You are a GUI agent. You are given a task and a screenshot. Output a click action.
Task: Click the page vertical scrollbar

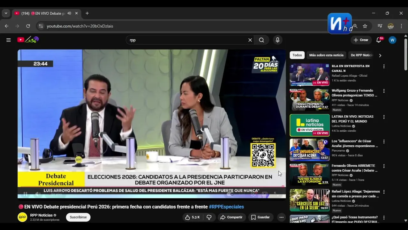(406, 54)
